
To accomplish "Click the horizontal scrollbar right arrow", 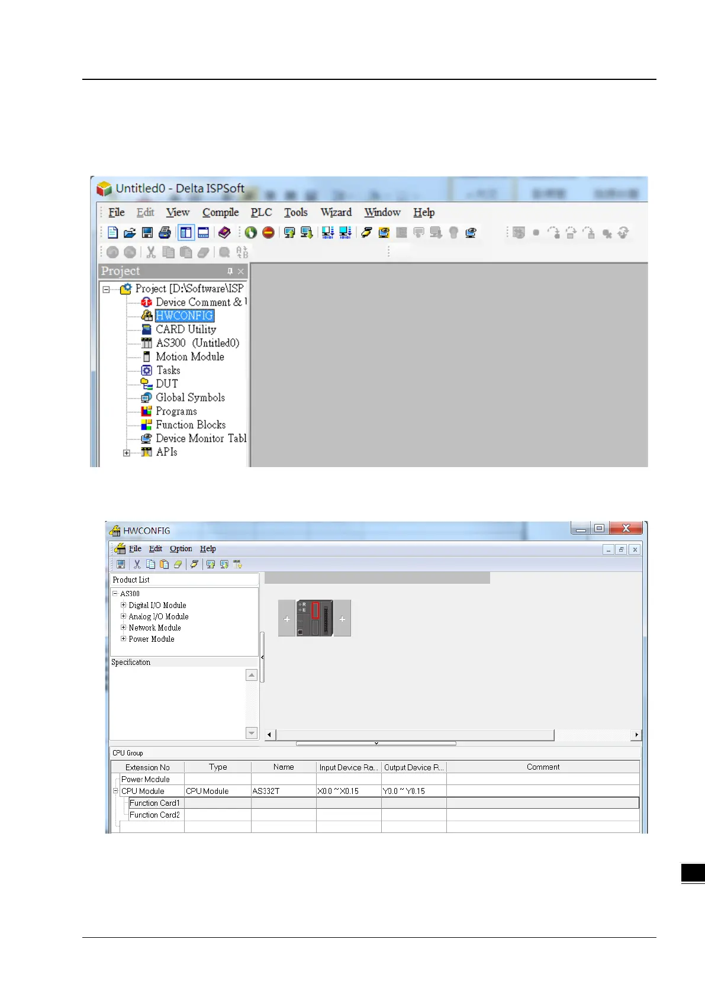I will (x=636, y=735).
